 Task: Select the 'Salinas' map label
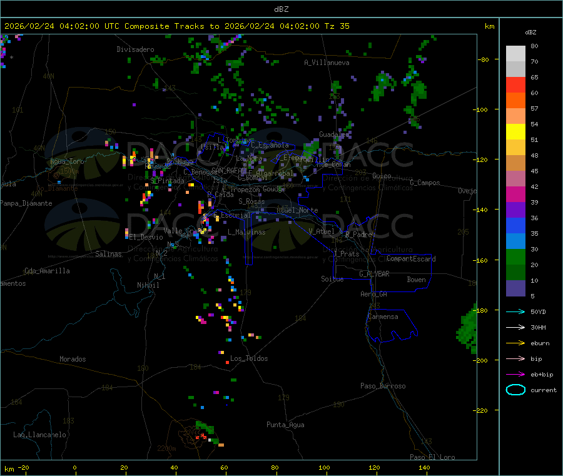tap(108, 254)
